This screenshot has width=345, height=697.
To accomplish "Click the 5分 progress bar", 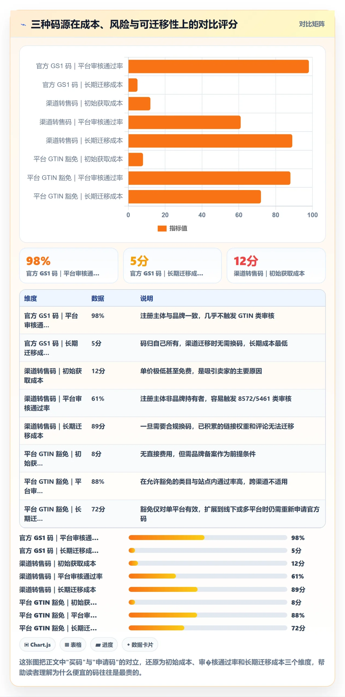I will tap(208, 551).
